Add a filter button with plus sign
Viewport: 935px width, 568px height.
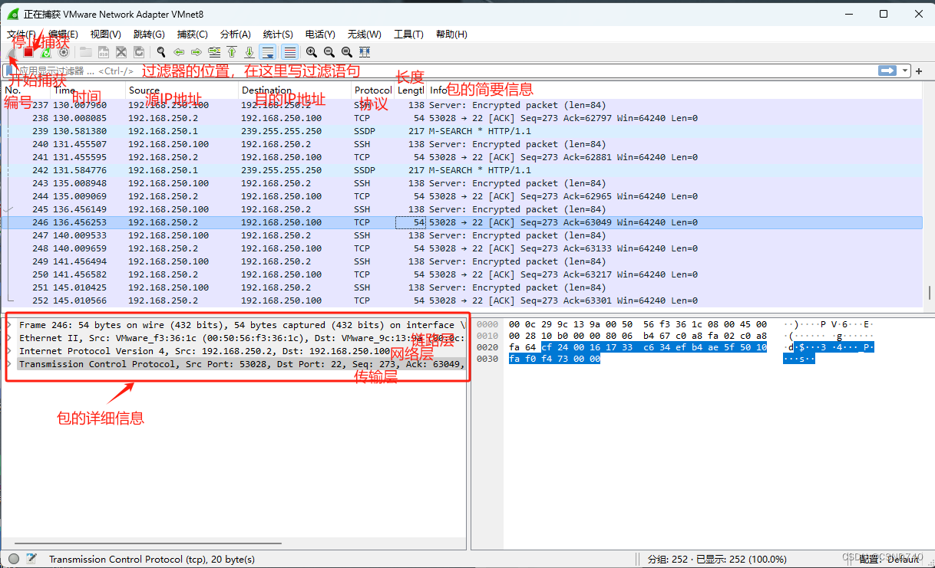[x=918, y=71]
